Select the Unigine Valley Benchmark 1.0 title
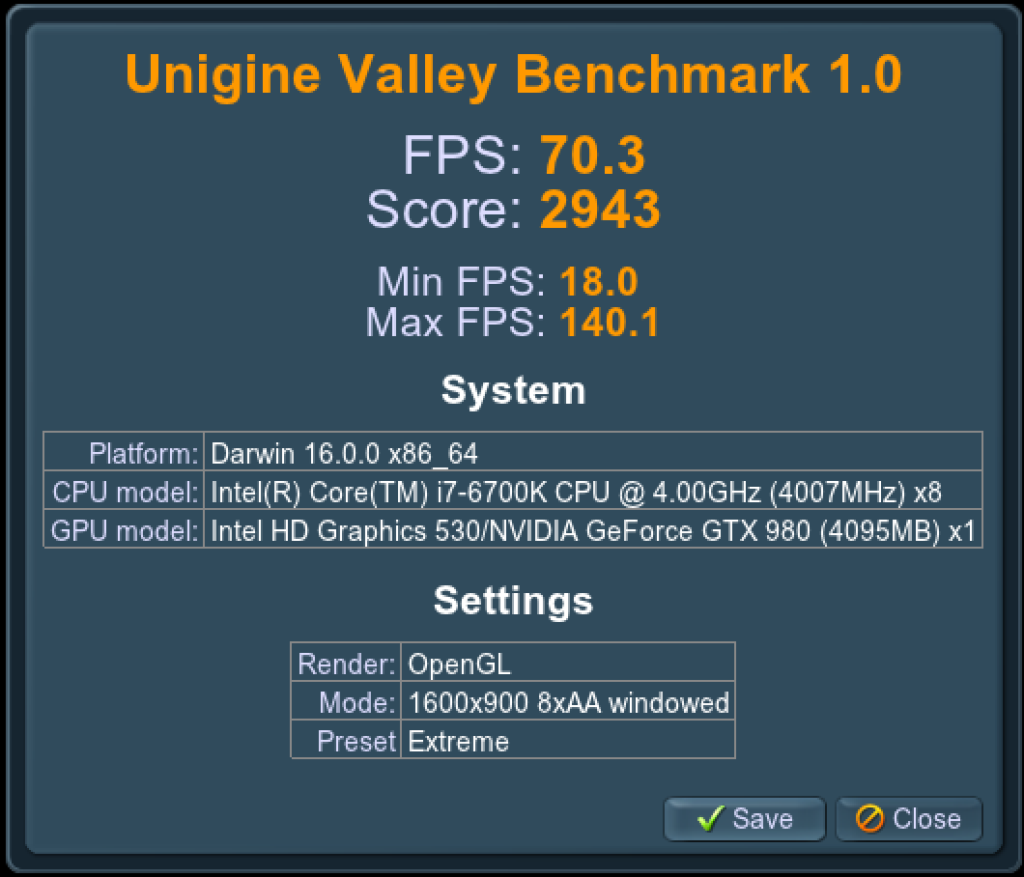Screen dimensions: 1024x877 click(x=513, y=74)
